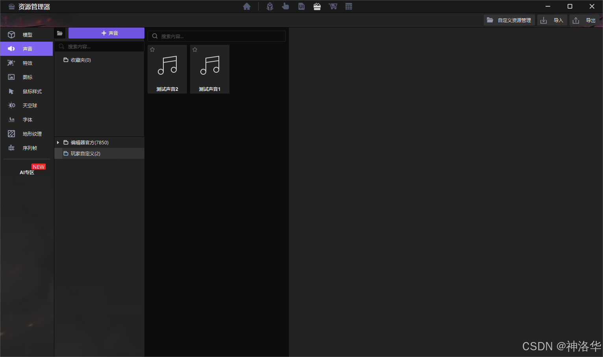Open the 鼠标样式 category
The image size is (603, 357).
tap(26, 91)
